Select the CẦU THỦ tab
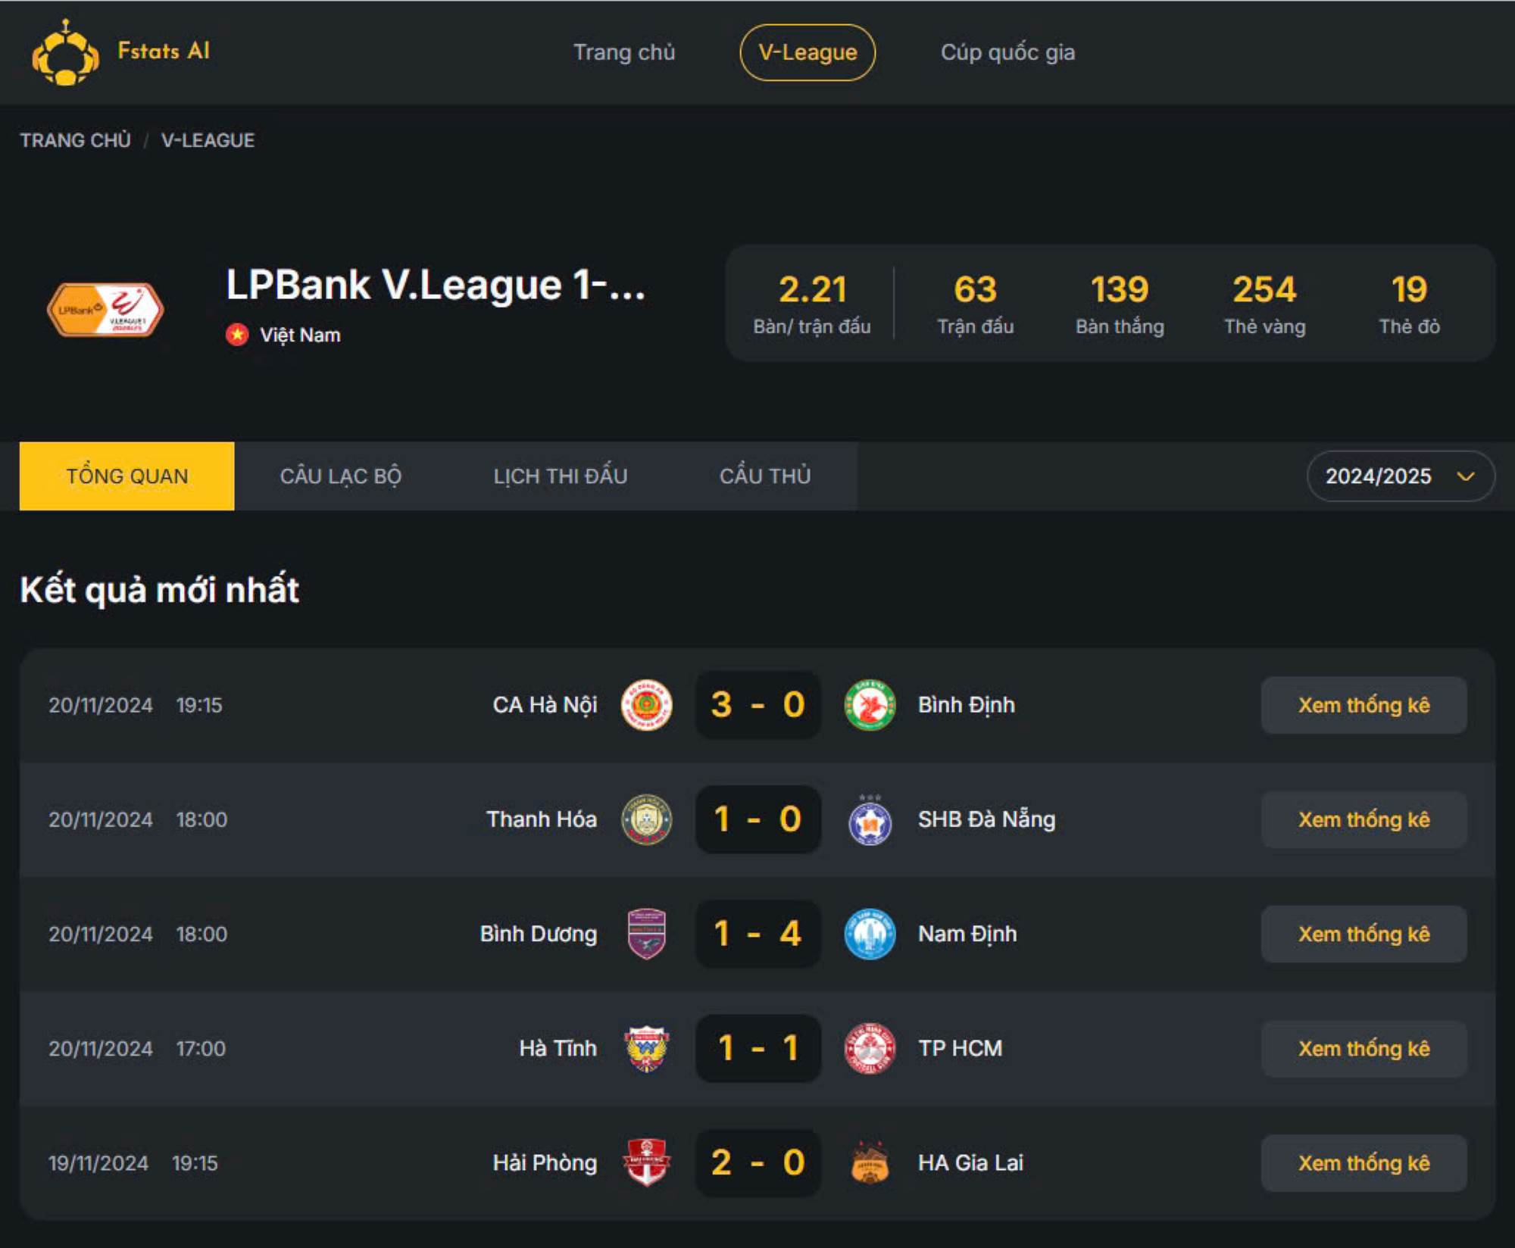 [765, 476]
